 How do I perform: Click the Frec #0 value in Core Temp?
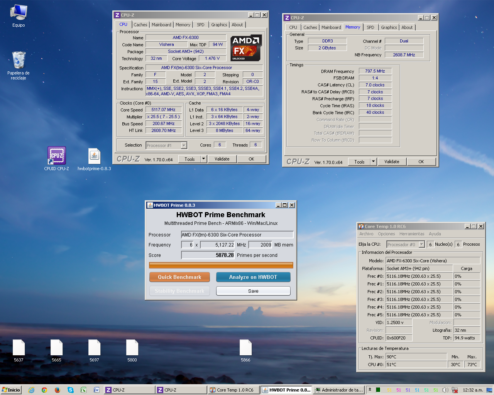point(419,276)
